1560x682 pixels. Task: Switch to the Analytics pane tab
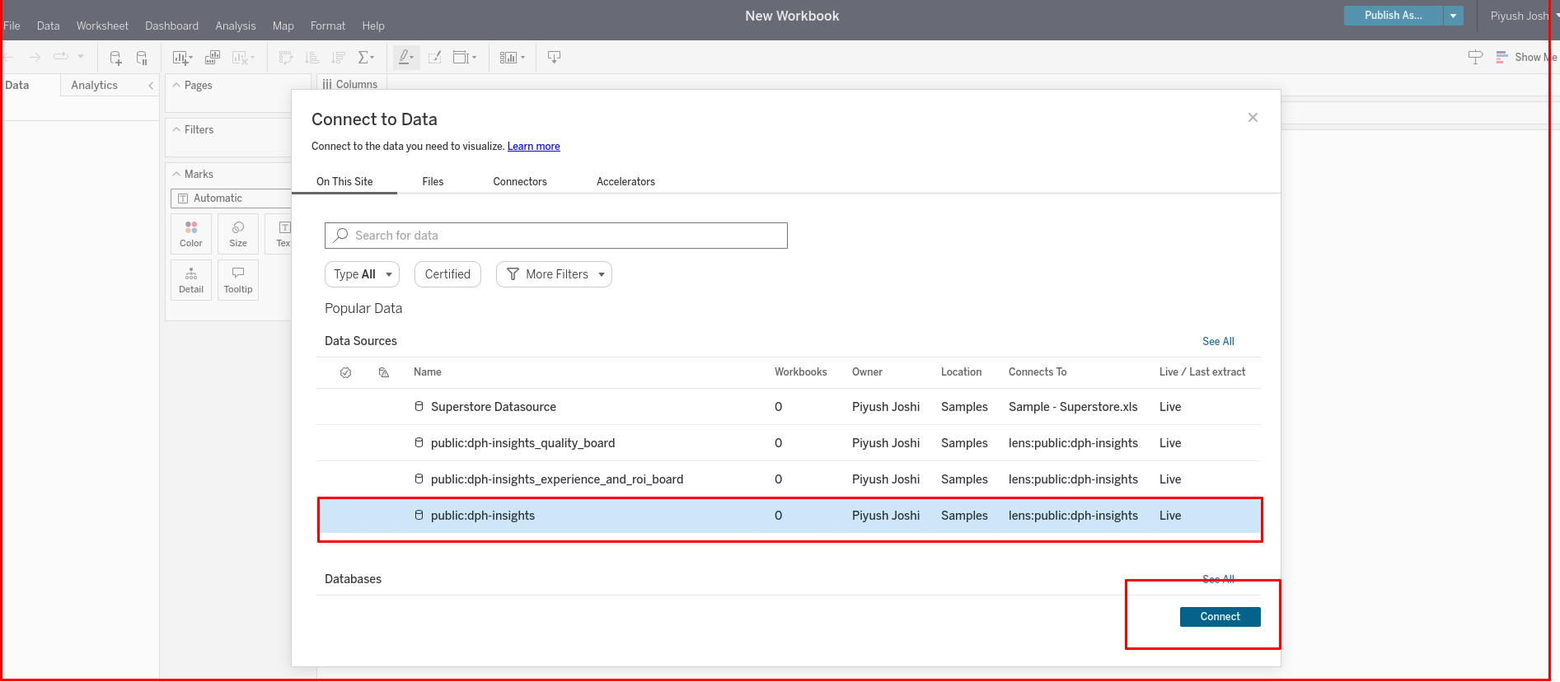pos(95,85)
